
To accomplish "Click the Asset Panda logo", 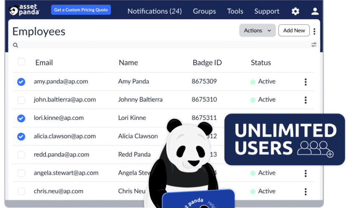I will pos(24,10).
